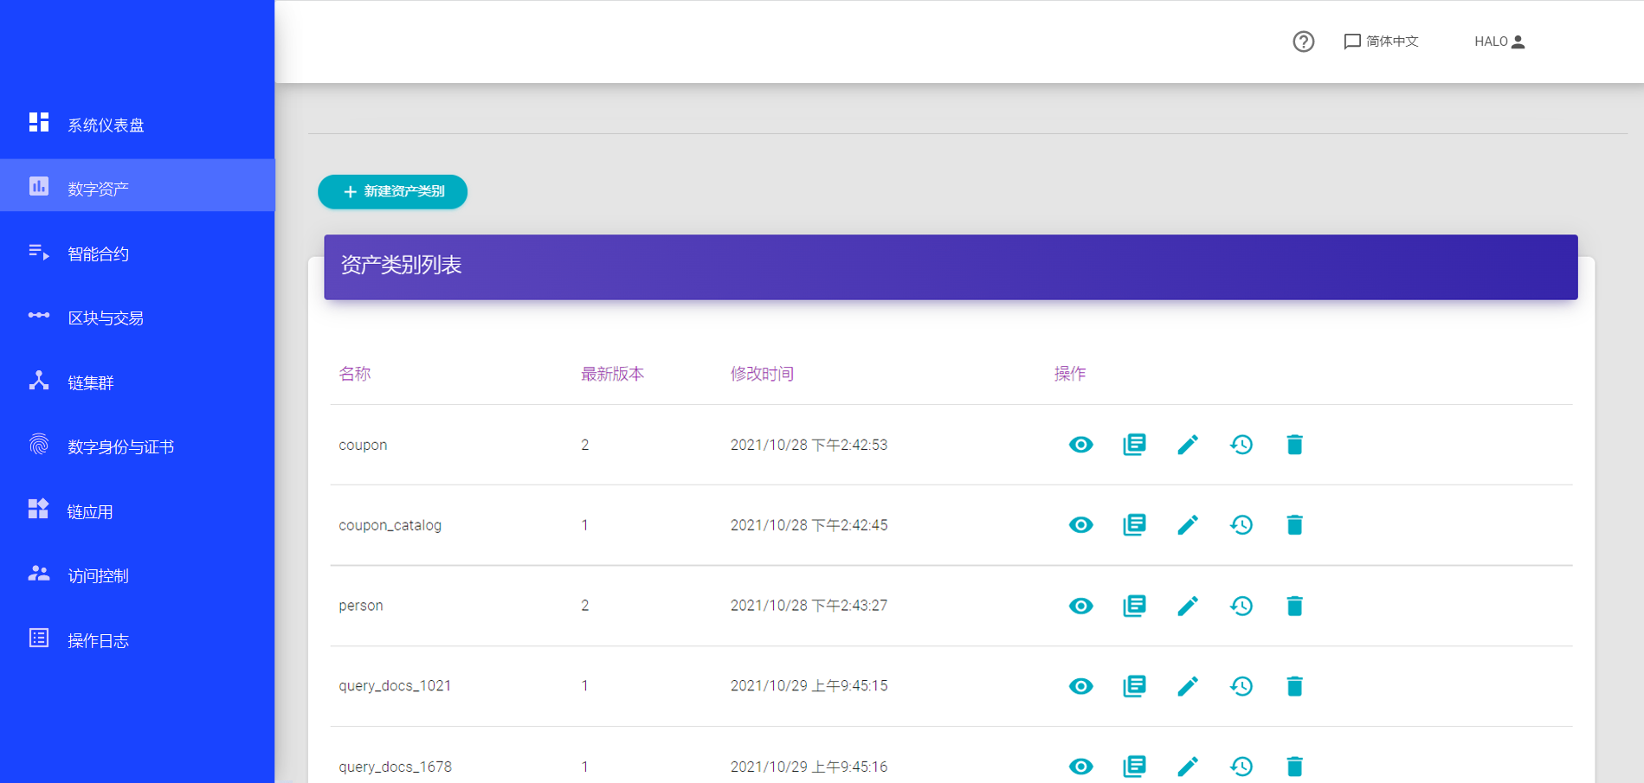Open document list icon for query_docs_1021
The height and width of the screenshot is (783, 1644).
(1134, 686)
